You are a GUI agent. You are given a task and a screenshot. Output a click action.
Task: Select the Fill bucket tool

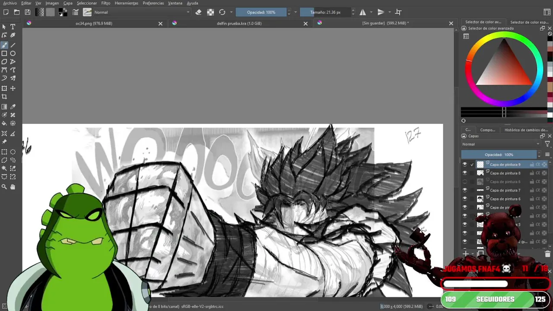coord(4,124)
